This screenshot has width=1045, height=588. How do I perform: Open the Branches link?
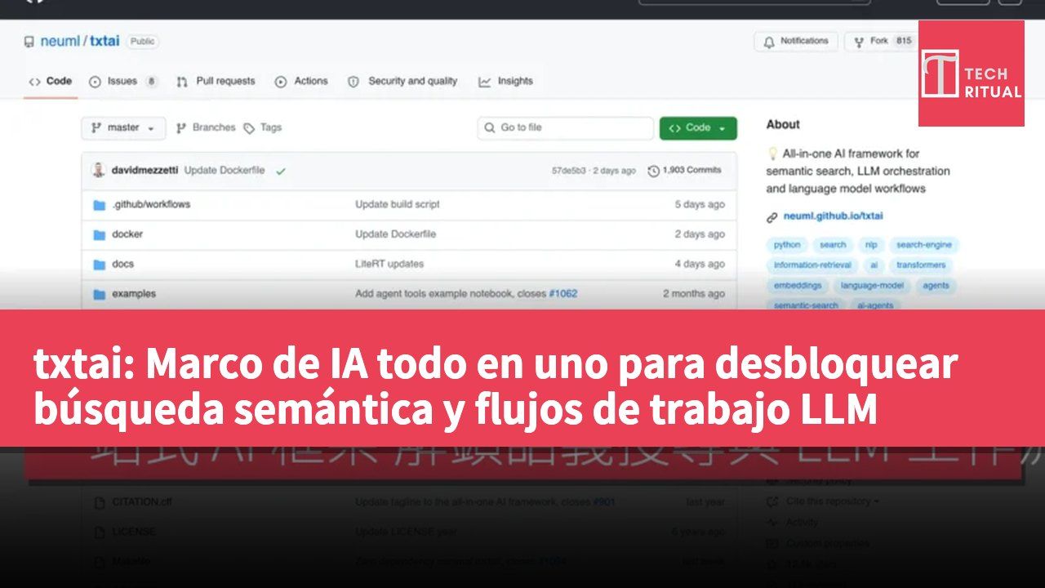[x=206, y=127]
